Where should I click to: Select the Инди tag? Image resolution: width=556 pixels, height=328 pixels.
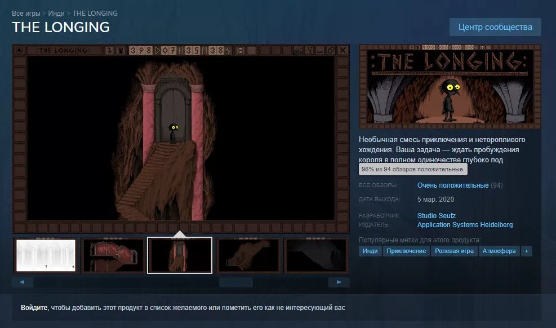coord(370,251)
